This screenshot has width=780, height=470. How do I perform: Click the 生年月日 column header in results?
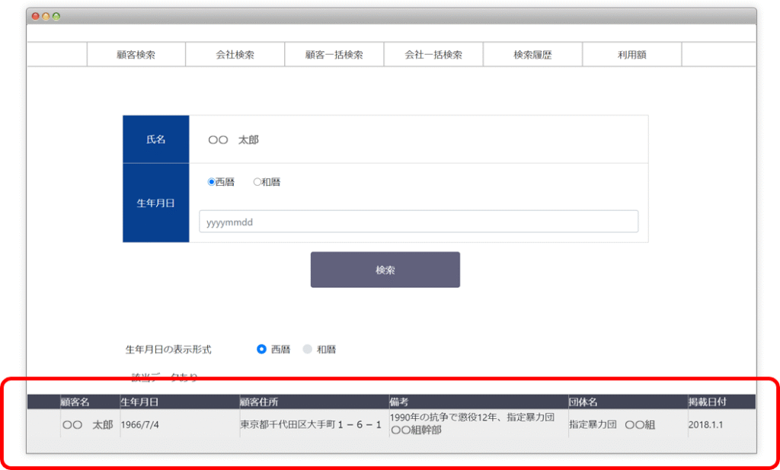(139, 401)
